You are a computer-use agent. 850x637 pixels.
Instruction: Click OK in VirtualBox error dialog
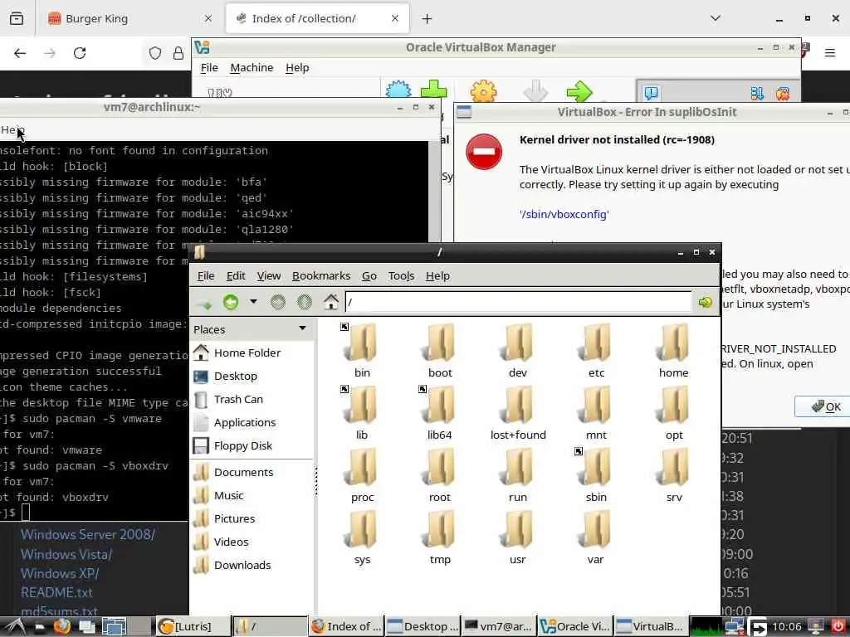[826, 406]
